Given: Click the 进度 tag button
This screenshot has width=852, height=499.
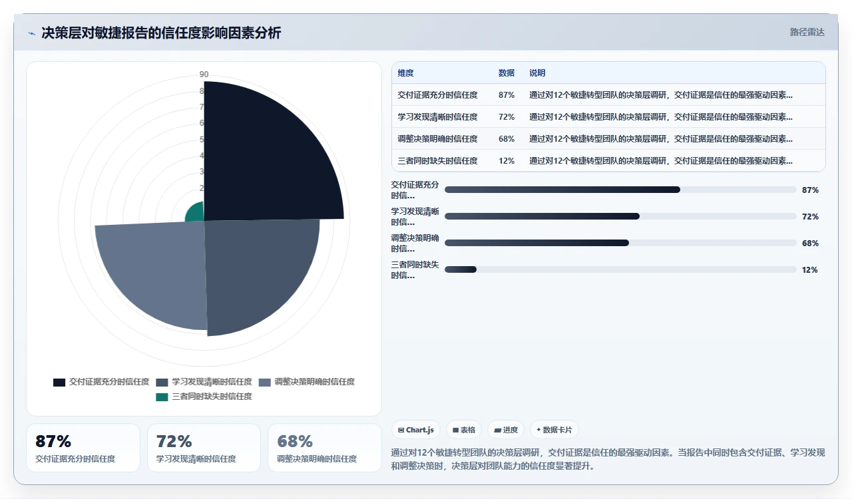Looking at the screenshot, I should 506,430.
